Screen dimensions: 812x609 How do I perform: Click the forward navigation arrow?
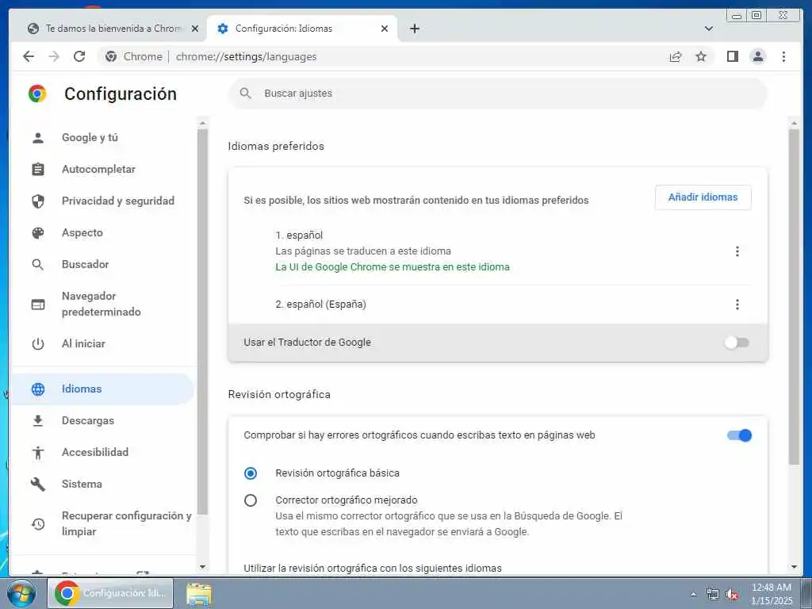(54, 56)
